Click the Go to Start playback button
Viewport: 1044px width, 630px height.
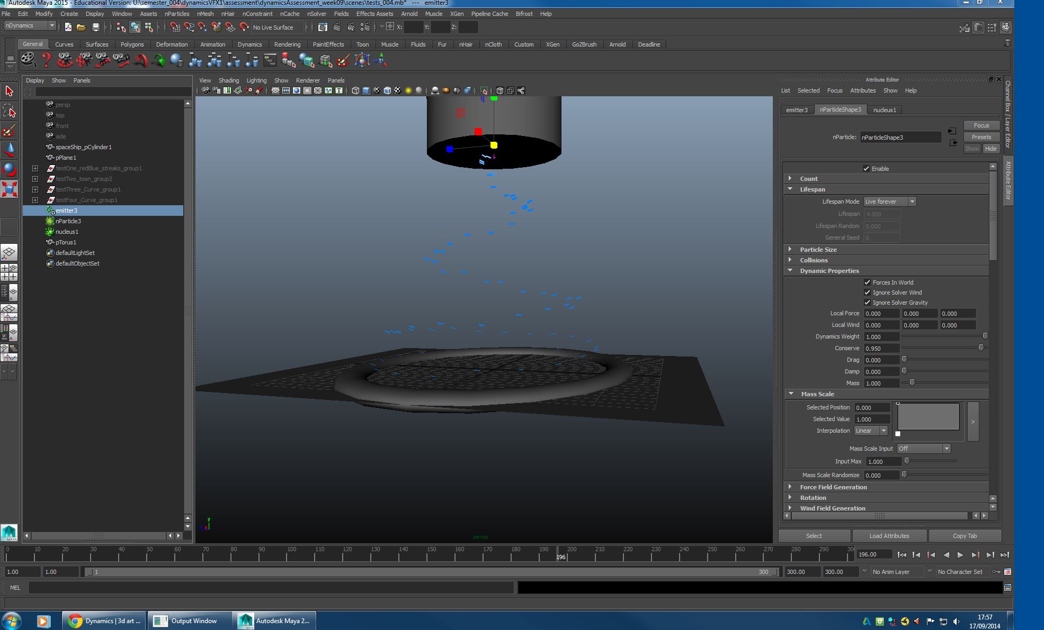[x=902, y=555]
